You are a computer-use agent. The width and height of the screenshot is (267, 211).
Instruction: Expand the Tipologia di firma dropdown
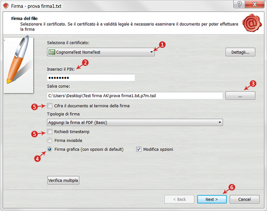click(135, 122)
